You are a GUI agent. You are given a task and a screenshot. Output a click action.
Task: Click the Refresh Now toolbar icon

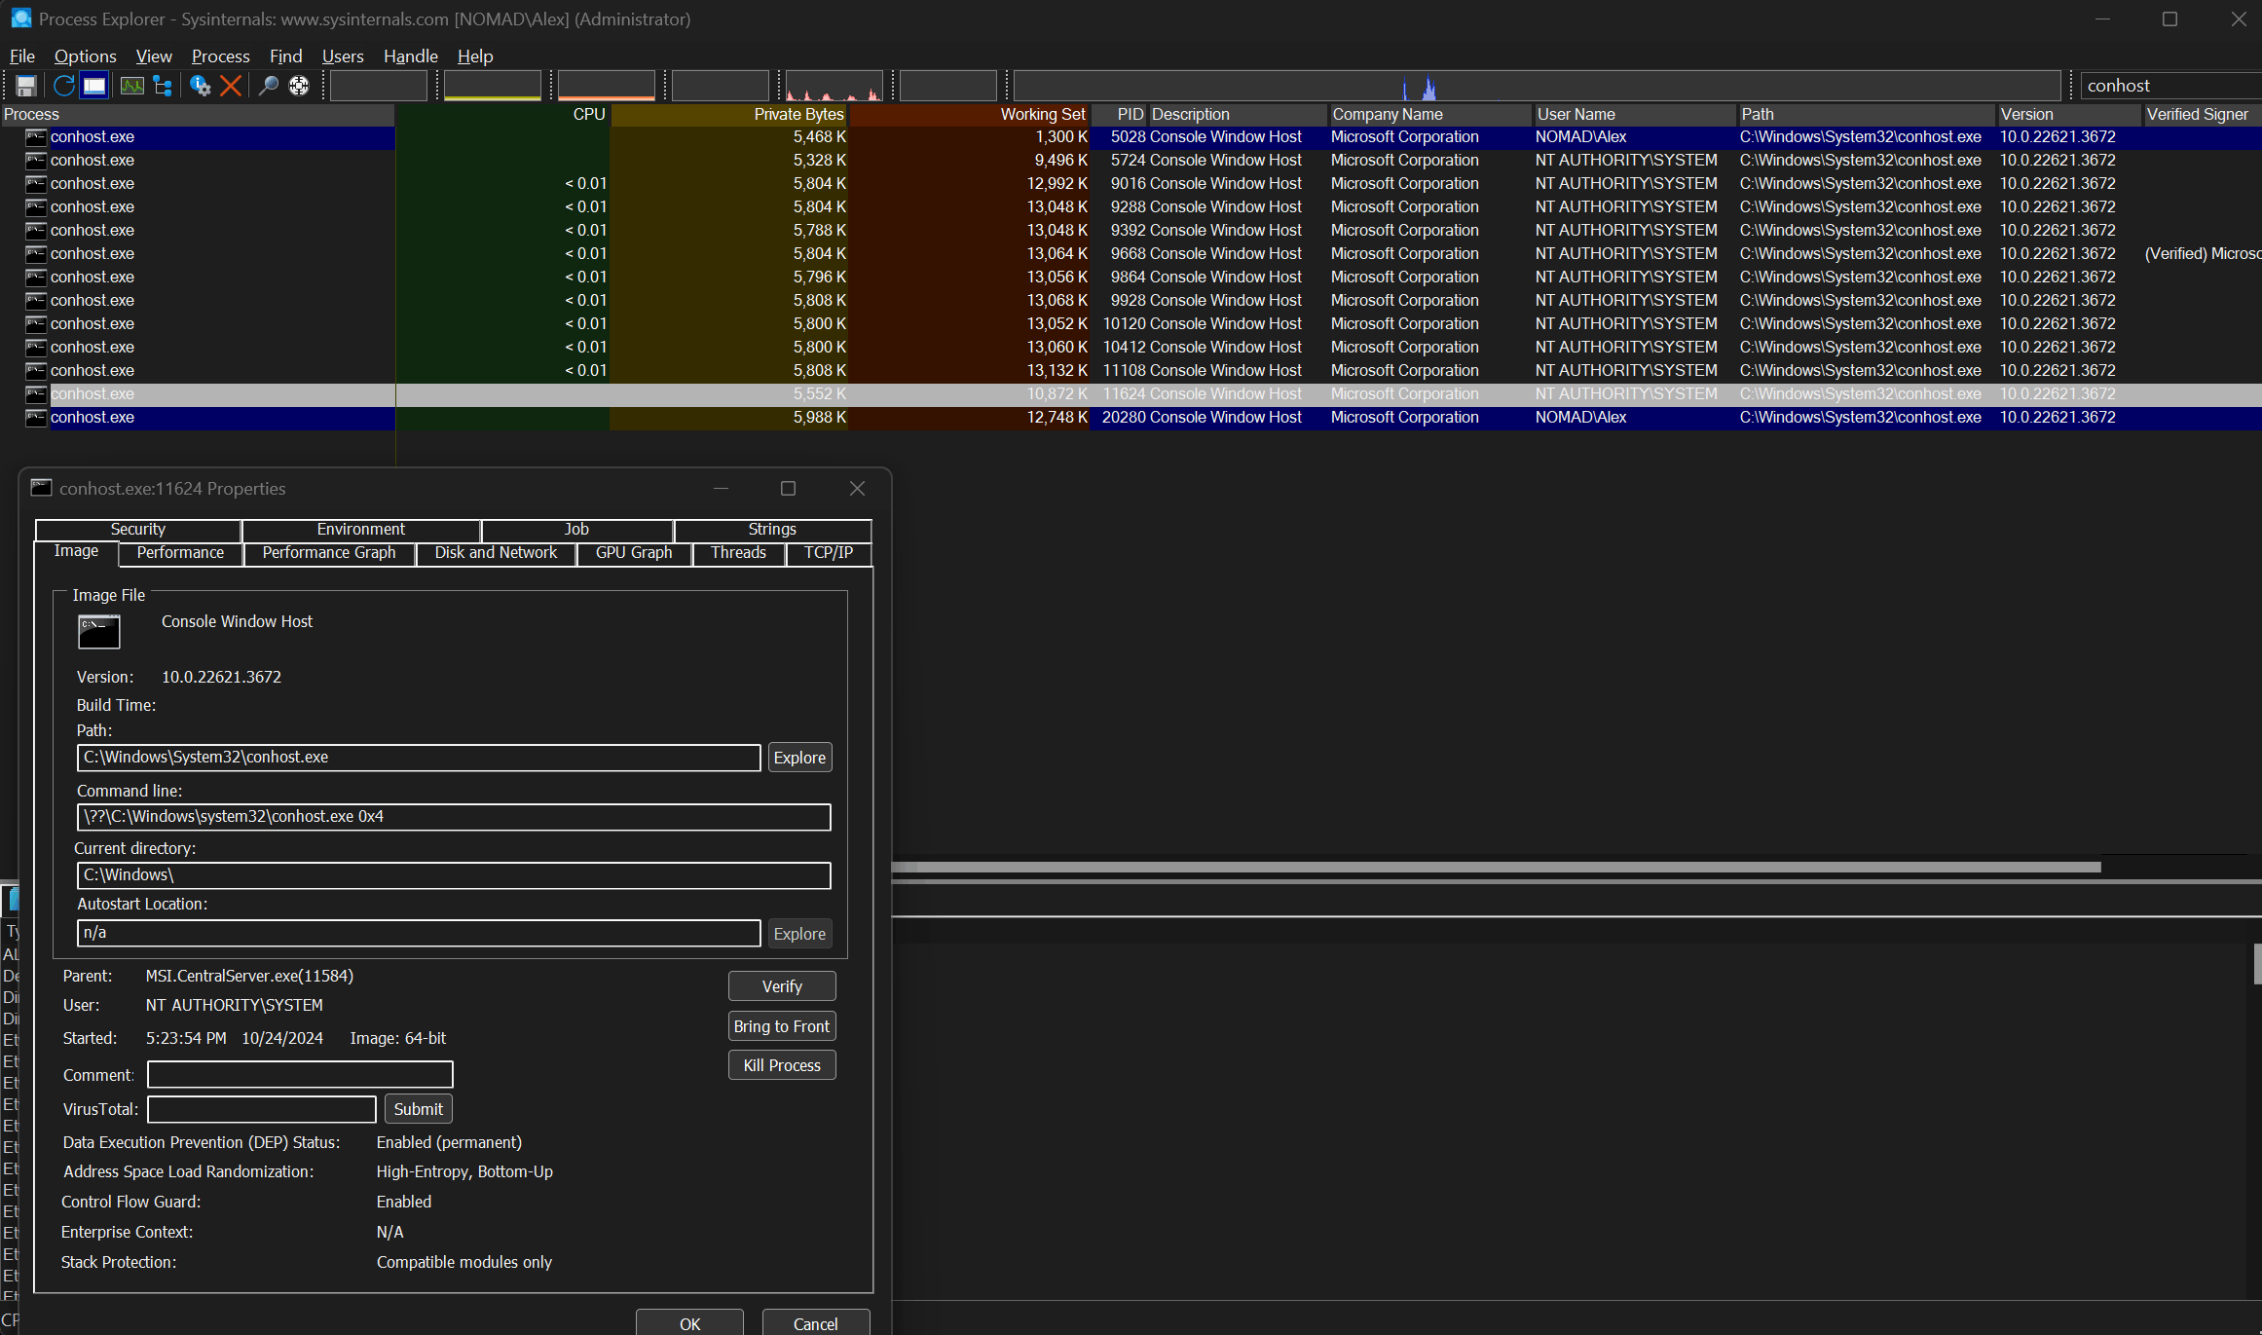click(x=63, y=86)
